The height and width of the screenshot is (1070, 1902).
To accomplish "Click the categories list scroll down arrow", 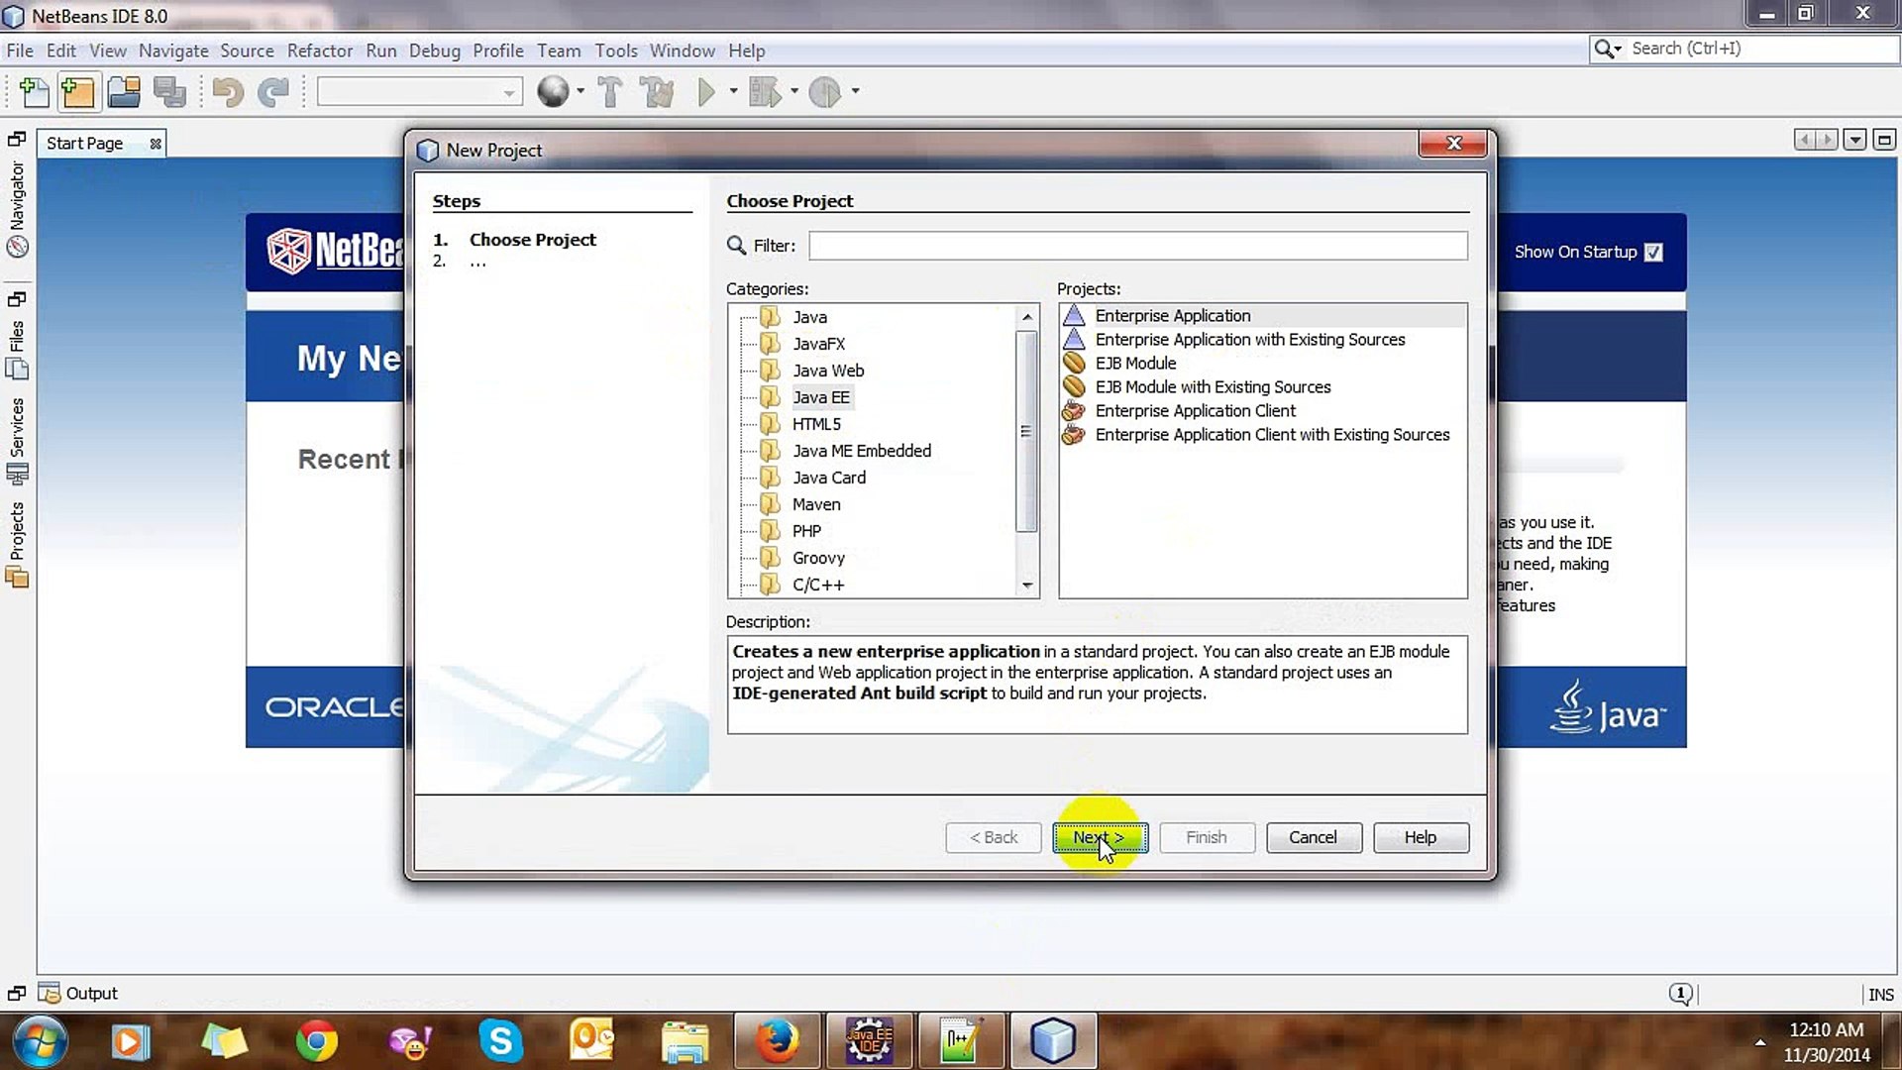I will coord(1027,586).
